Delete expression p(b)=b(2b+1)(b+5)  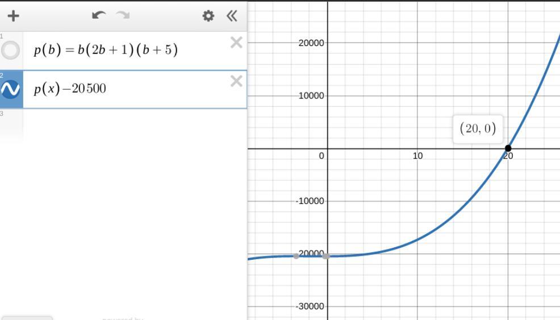coord(236,43)
